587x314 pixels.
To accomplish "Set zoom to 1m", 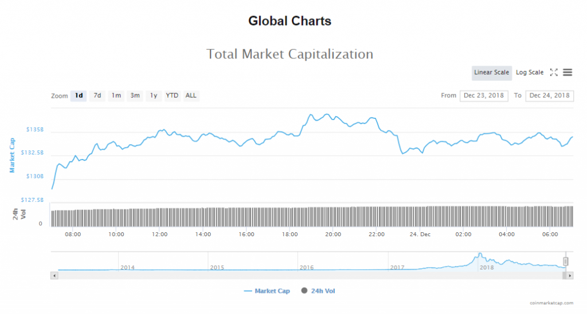I will [116, 96].
